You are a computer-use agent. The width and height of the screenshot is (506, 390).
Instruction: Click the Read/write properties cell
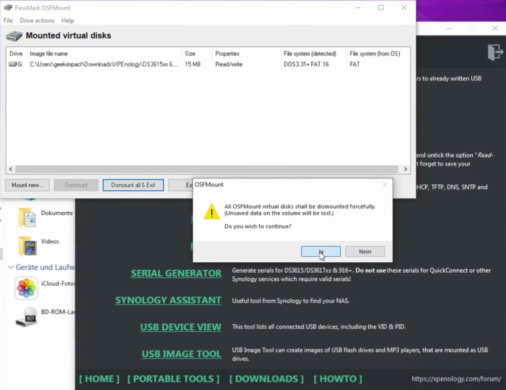229,64
